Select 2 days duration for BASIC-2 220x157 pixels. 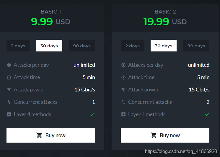tap(132, 46)
